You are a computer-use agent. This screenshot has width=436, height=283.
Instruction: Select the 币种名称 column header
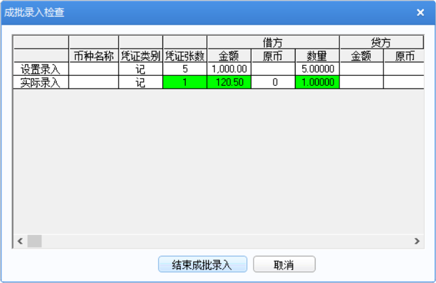94,56
